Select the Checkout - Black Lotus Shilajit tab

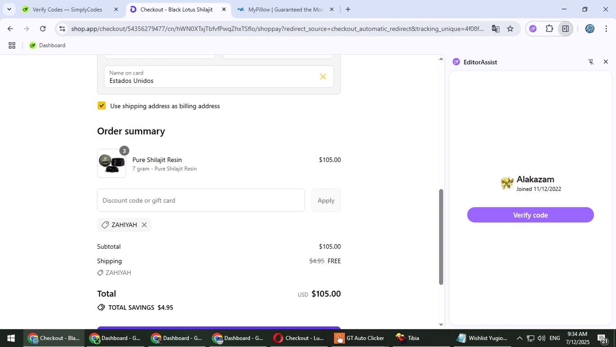[x=177, y=9]
